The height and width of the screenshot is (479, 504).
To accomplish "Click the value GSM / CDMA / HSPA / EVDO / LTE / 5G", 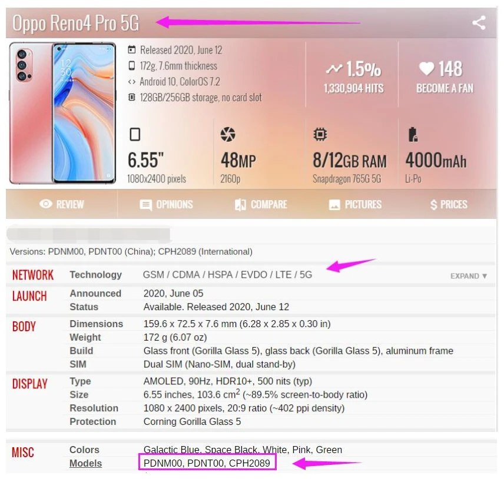I will tap(228, 275).
